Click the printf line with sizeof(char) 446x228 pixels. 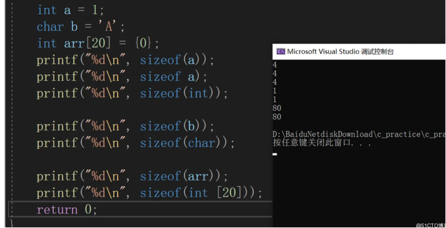136,143
